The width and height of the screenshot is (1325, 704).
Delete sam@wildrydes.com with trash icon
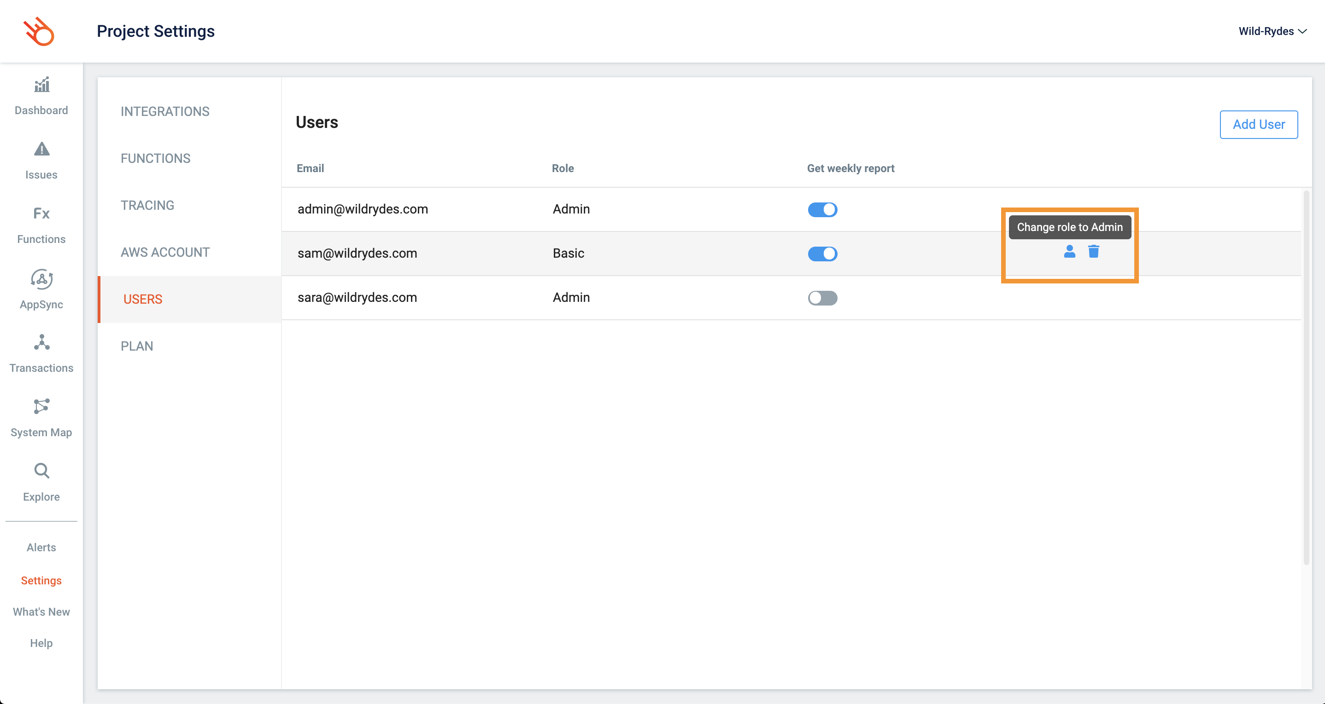pos(1094,251)
